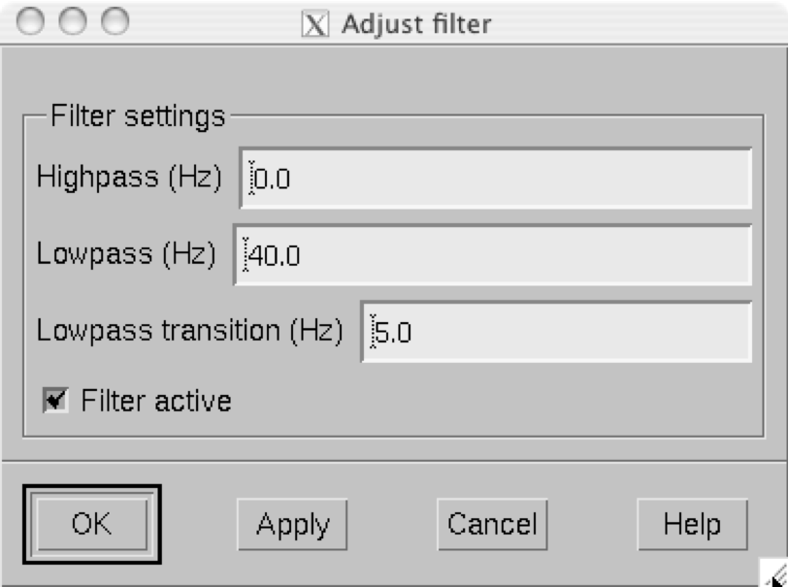Focus the Lowpass (Hz) input field
The height and width of the screenshot is (587, 789).
493,255
